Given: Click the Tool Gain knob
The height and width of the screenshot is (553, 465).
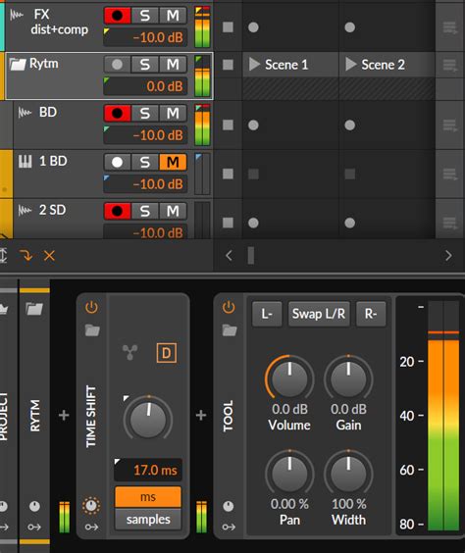Looking at the screenshot, I should click(x=348, y=378).
